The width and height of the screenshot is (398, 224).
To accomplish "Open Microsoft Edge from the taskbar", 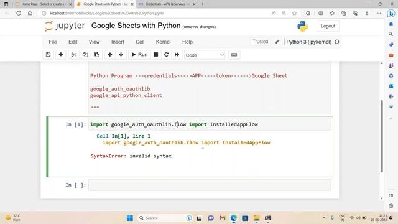I will click(x=234, y=218).
